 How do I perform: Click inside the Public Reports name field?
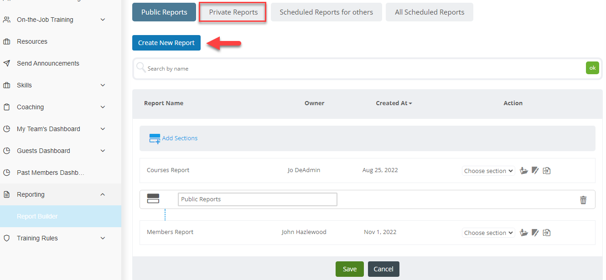click(257, 199)
